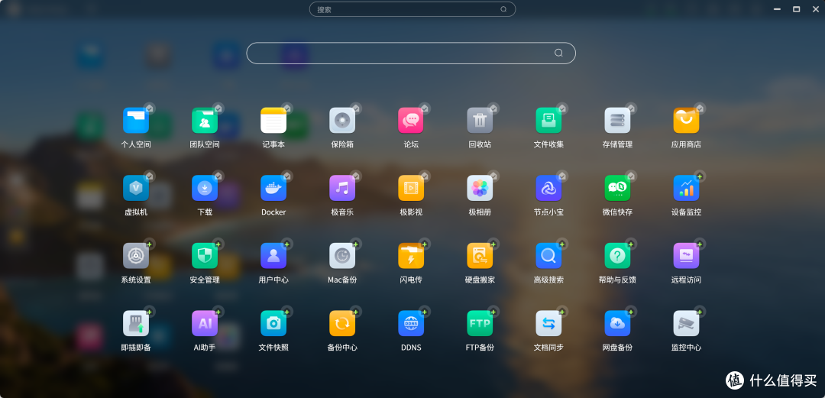This screenshot has width=825, height=398.
Task: Toggle the check badge on 回收站
Action: click(493, 108)
